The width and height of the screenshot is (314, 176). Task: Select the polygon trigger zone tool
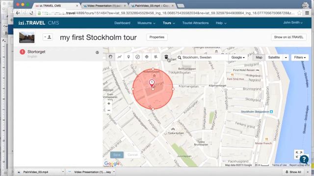click(x=147, y=57)
